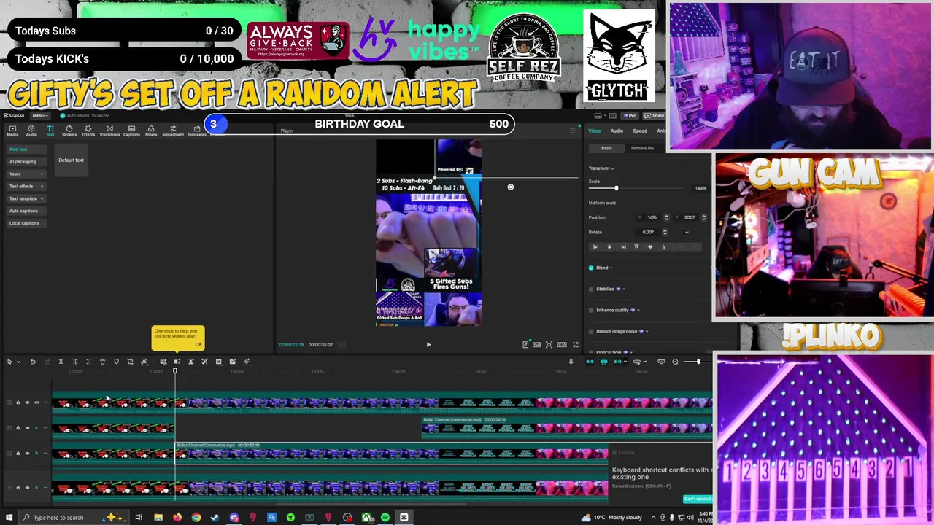The image size is (934, 525).
Task: Click the undo arrow in timeline toolbar
Action: (33, 362)
